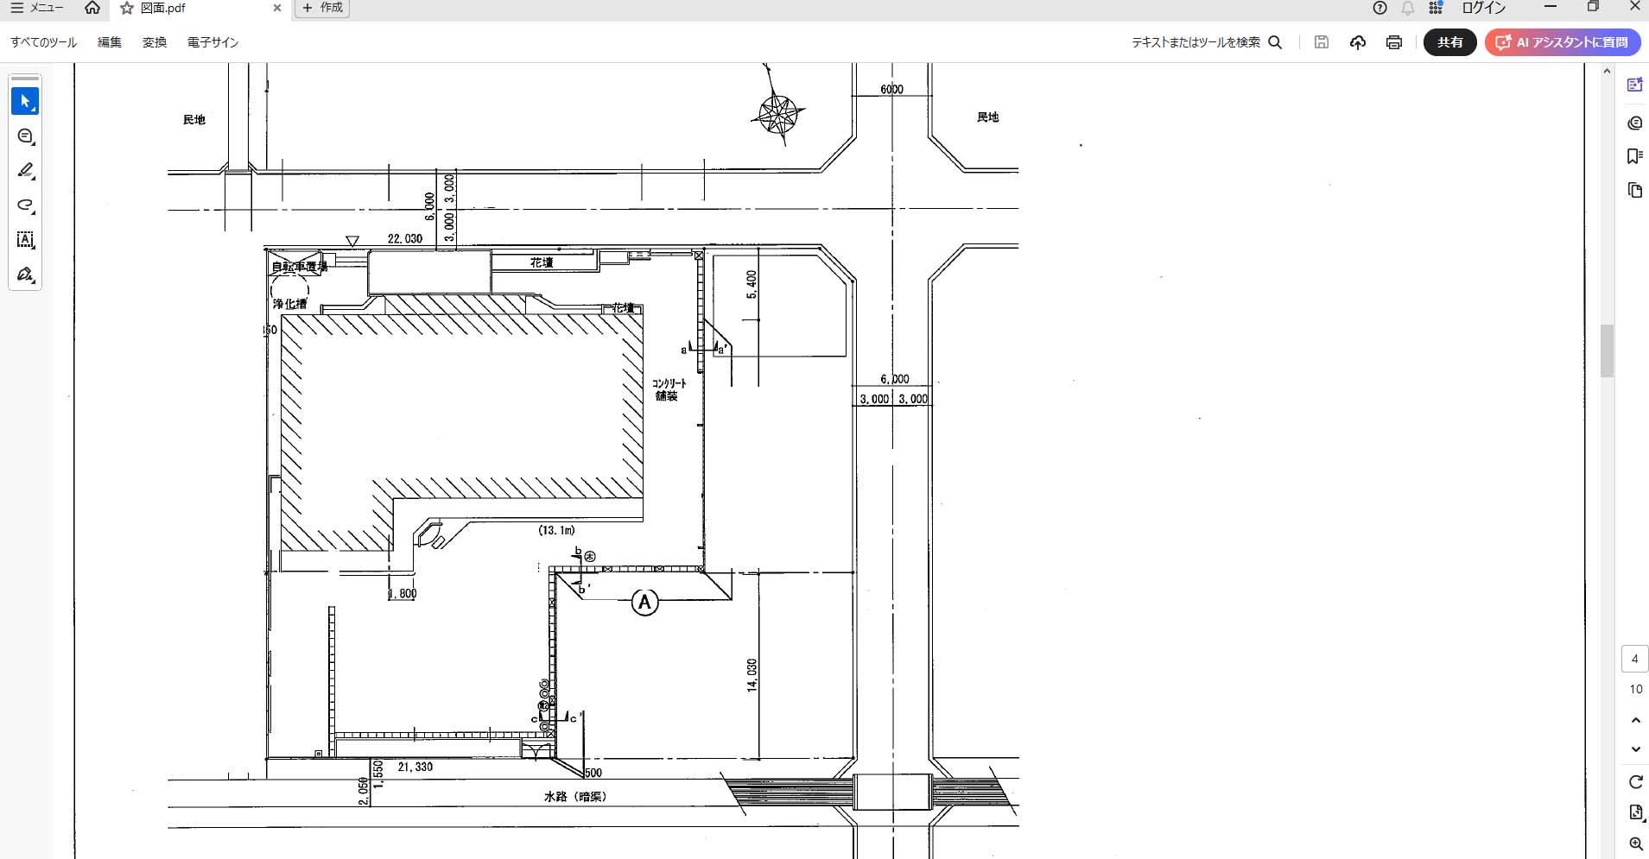
Task: Add a comment with the note tool
Action: click(25, 136)
